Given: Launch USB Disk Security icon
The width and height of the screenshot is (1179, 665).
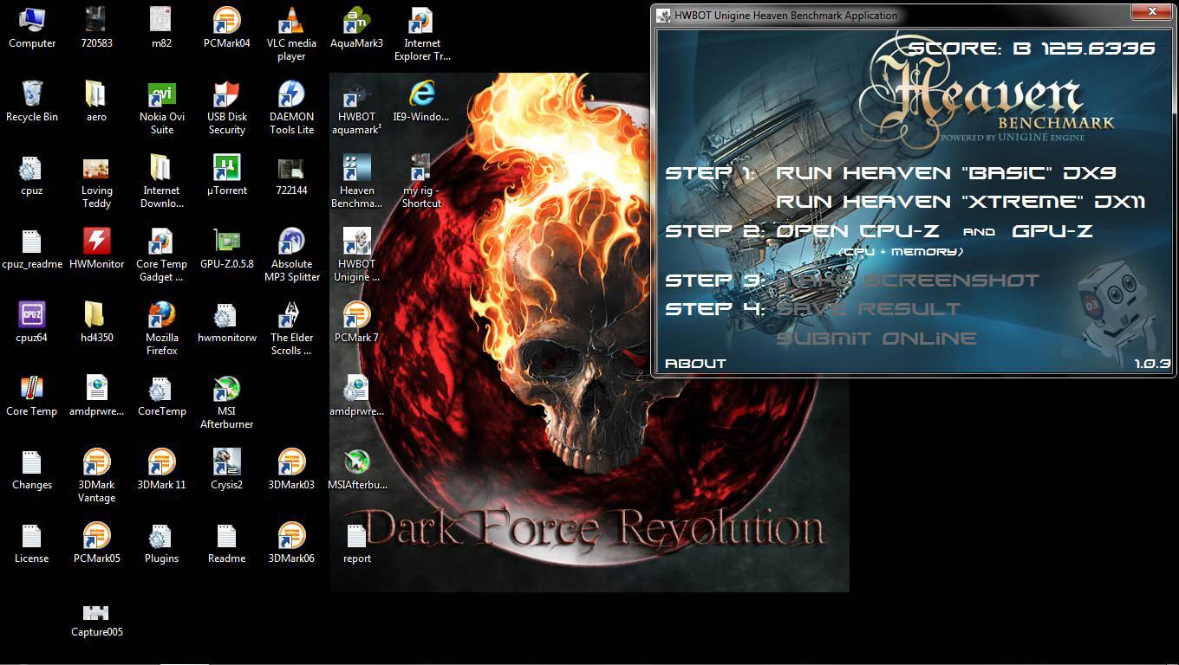Looking at the screenshot, I should (x=226, y=108).
